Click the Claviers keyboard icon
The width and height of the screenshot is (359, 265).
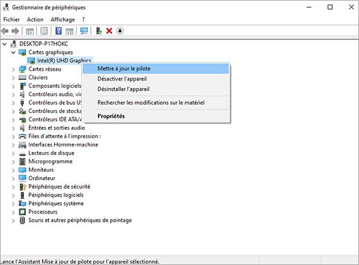23,77
